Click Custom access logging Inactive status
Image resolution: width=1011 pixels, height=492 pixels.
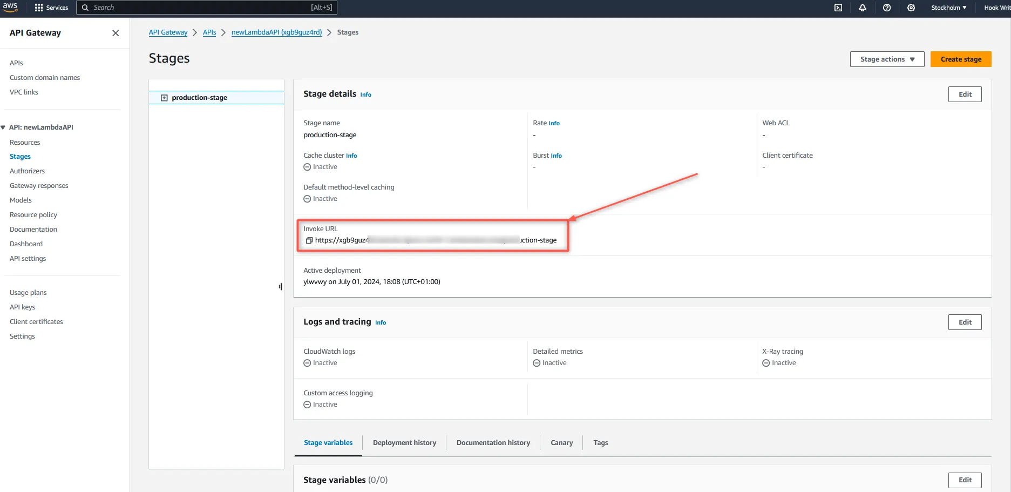[320, 405]
